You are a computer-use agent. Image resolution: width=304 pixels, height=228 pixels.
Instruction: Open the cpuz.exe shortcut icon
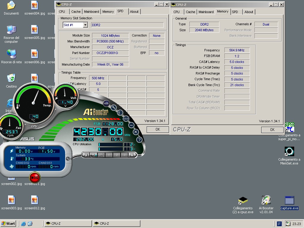tap(243, 205)
